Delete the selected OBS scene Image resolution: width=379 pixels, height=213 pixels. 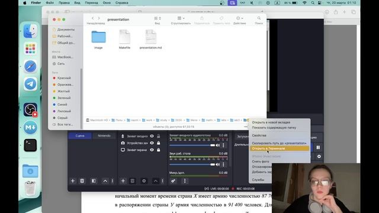[x=82, y=180]
